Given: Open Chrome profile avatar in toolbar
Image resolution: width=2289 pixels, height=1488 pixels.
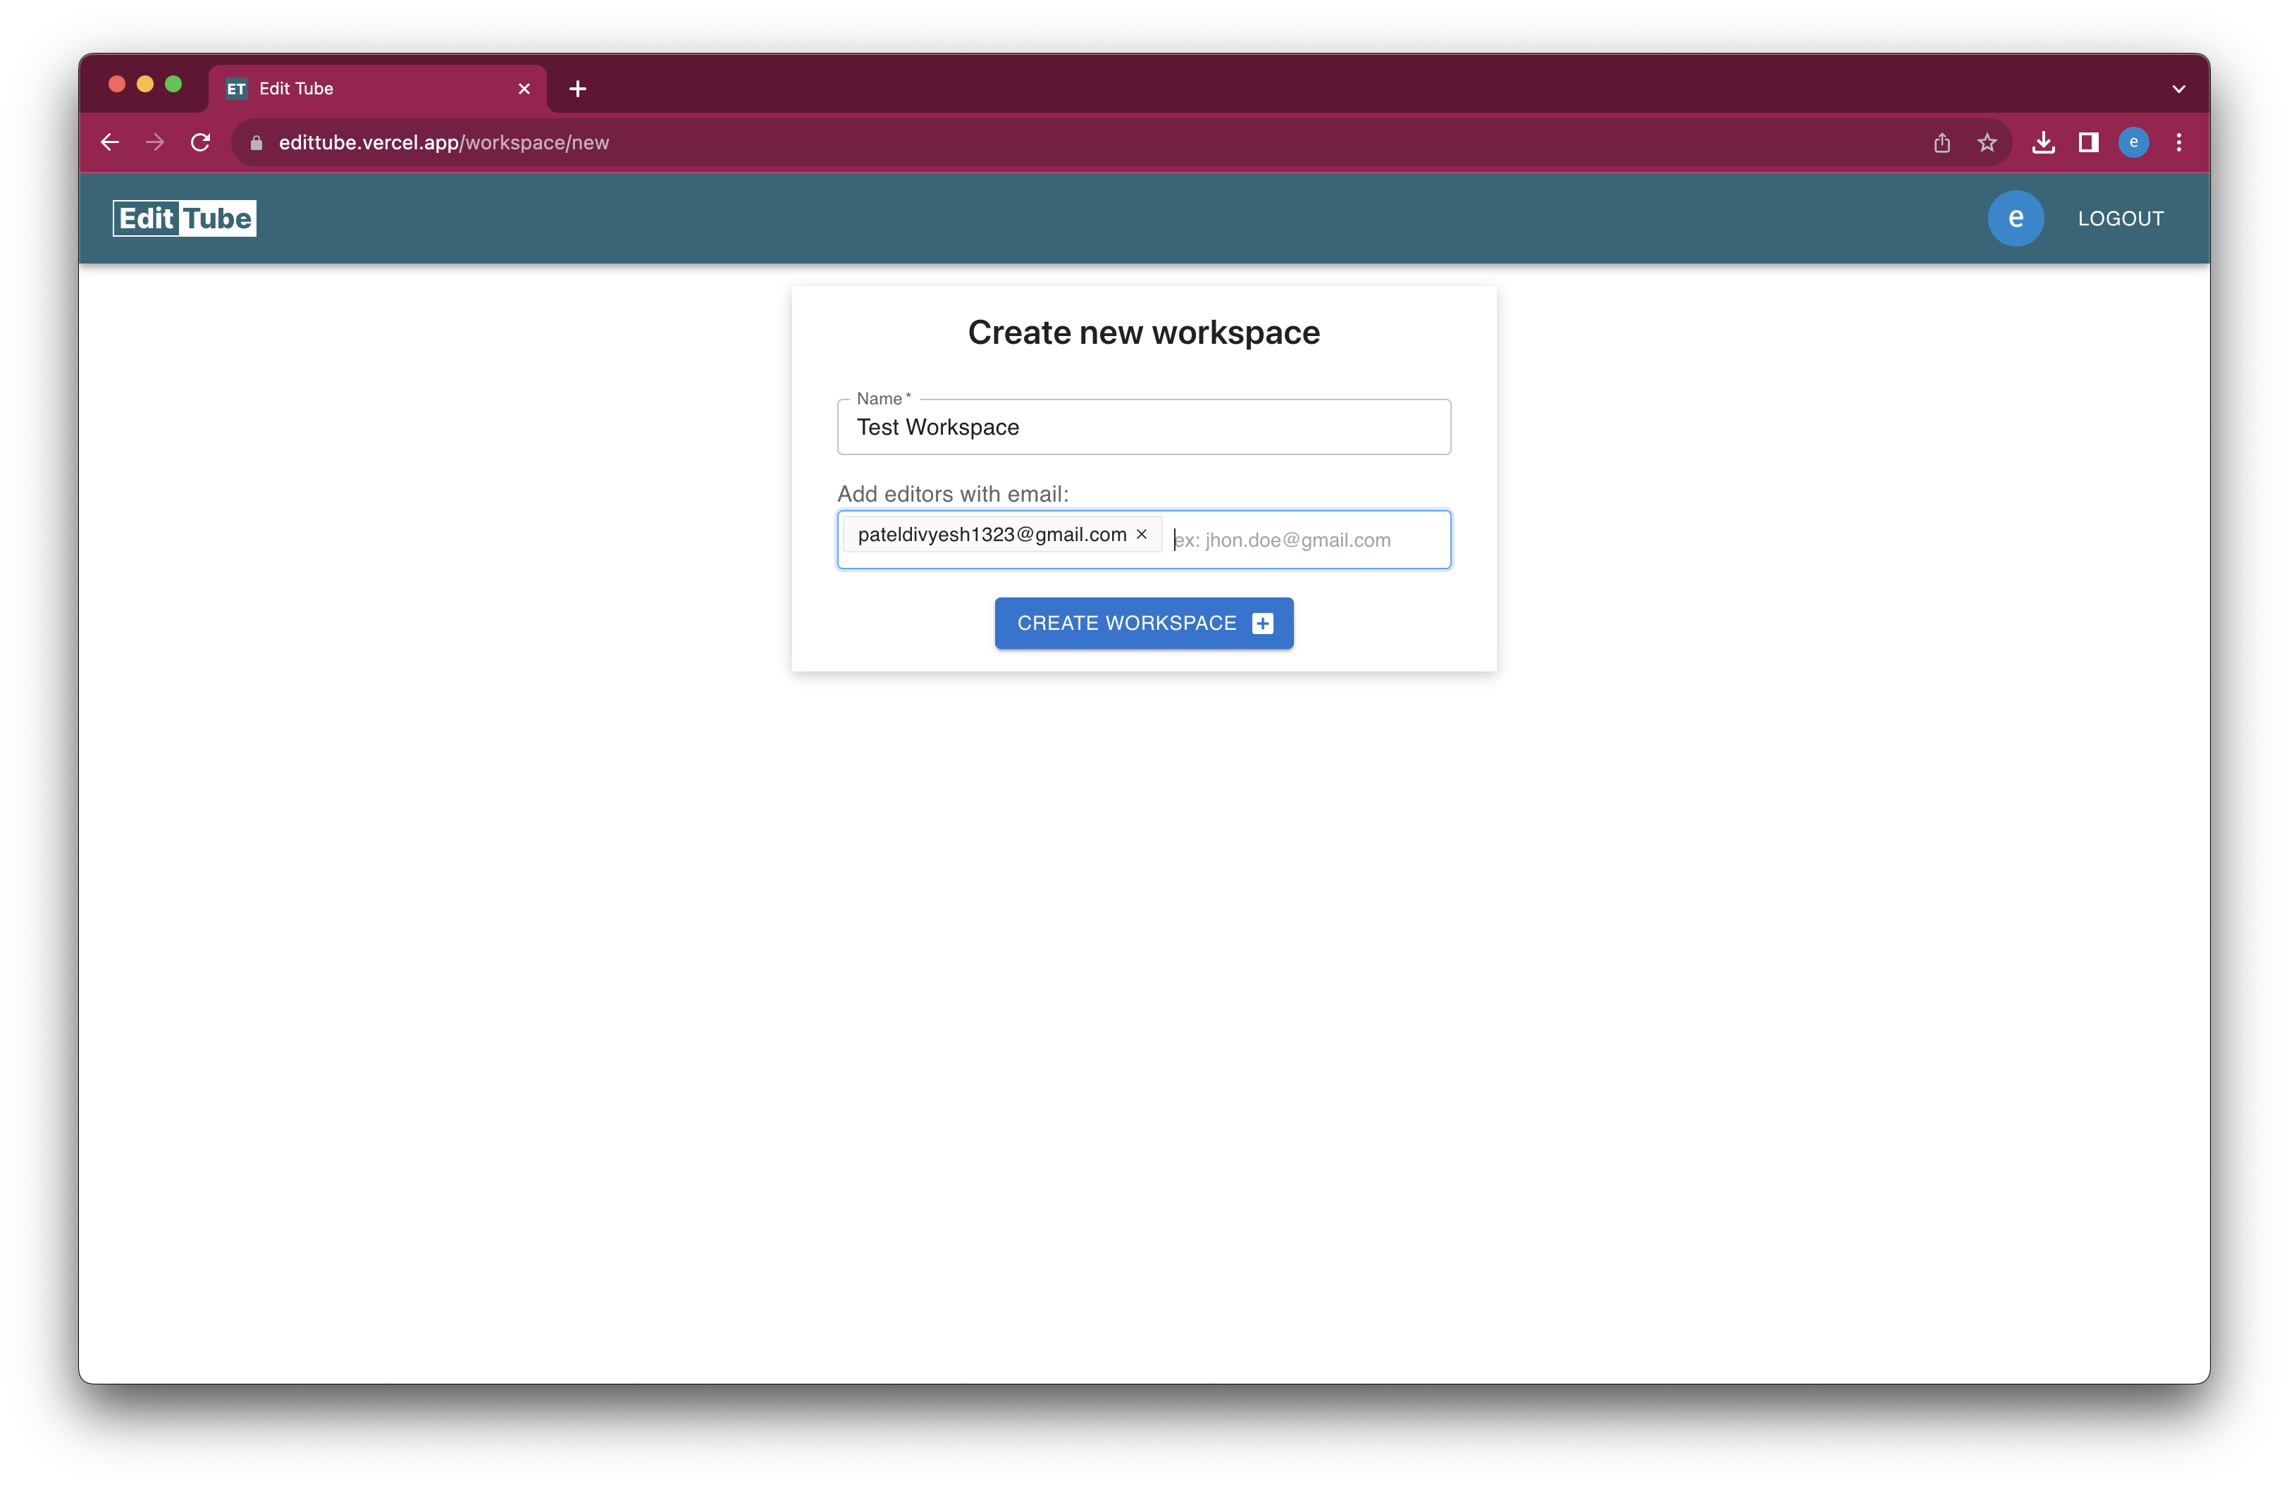Looking at the screenshot, I should (x=2133, y=142).
